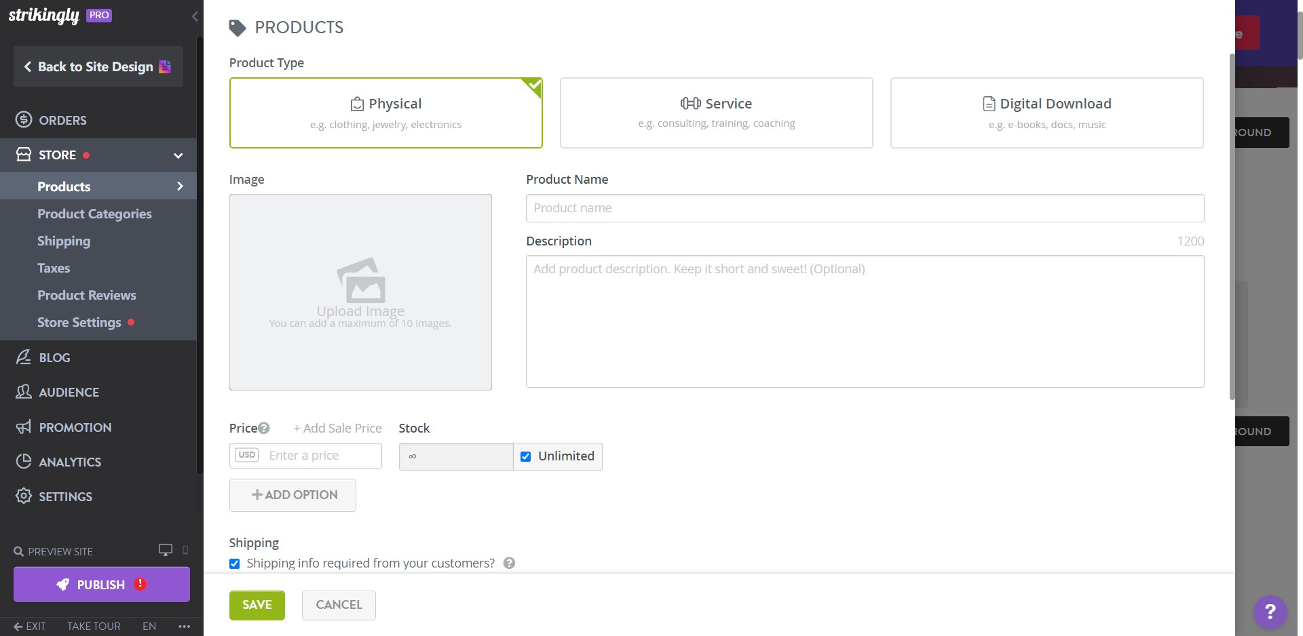Image resolution: width=1303 pixels, height=636 pixels.
Task: Click the Store bag icon in sidebar
Action: pos(23,155)
